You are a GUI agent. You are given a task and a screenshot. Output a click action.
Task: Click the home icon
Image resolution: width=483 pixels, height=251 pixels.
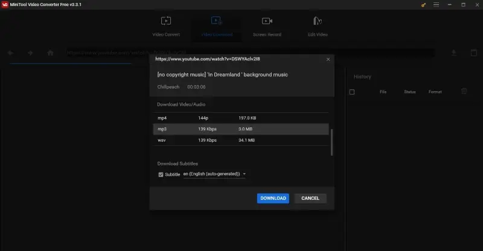pyautogui.click(x=50, y=53)
